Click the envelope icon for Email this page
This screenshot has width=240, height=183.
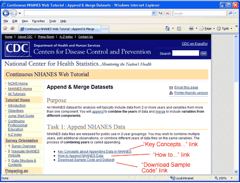[x=171, y=88]
